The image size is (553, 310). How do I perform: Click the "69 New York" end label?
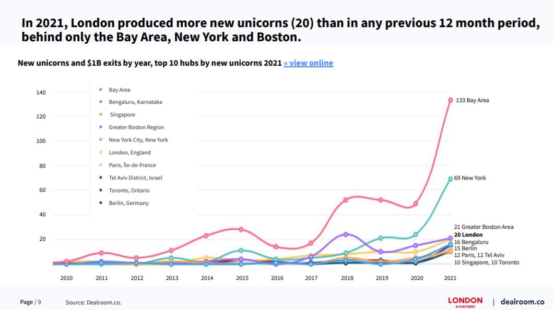(x=470, y=178)
